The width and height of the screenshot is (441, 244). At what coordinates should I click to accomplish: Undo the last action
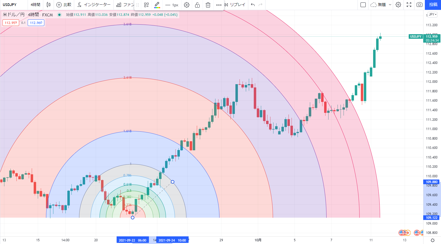coord(253,5)
